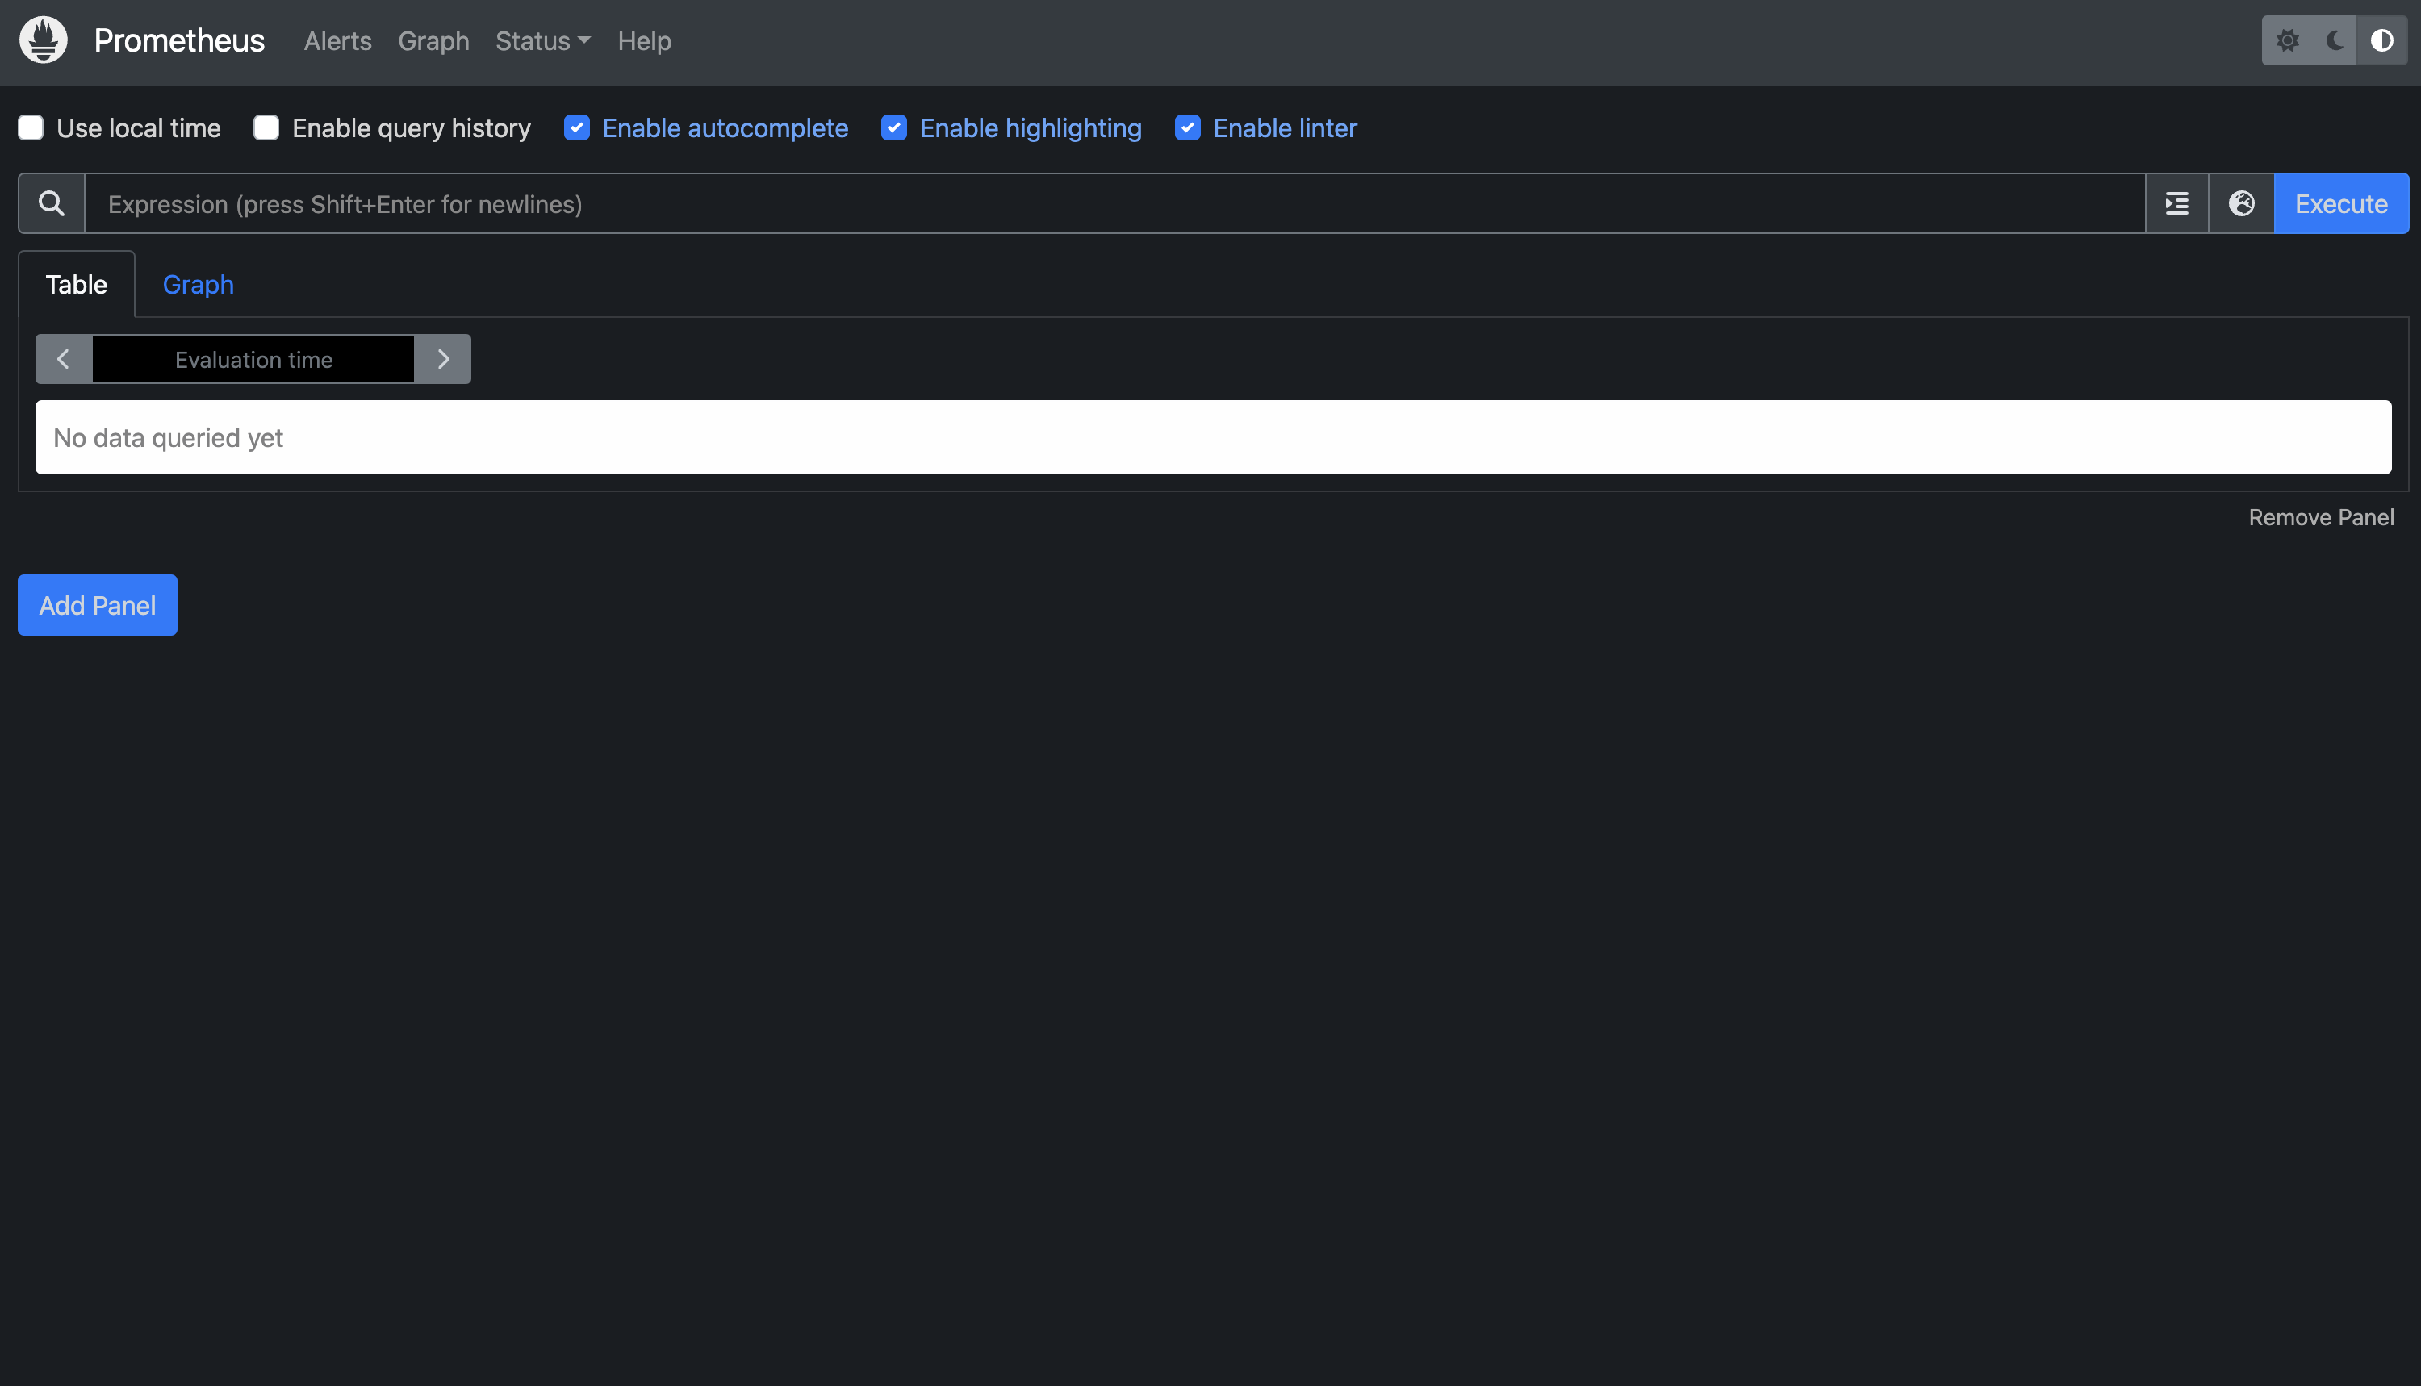Click the Prometheus logo
The height and width of the screenshot is (1386, 2421).
point(43,40)
